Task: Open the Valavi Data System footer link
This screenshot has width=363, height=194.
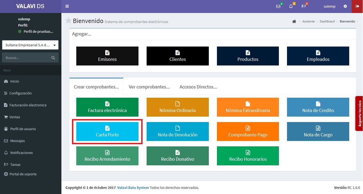Action: tap(133, 188)
